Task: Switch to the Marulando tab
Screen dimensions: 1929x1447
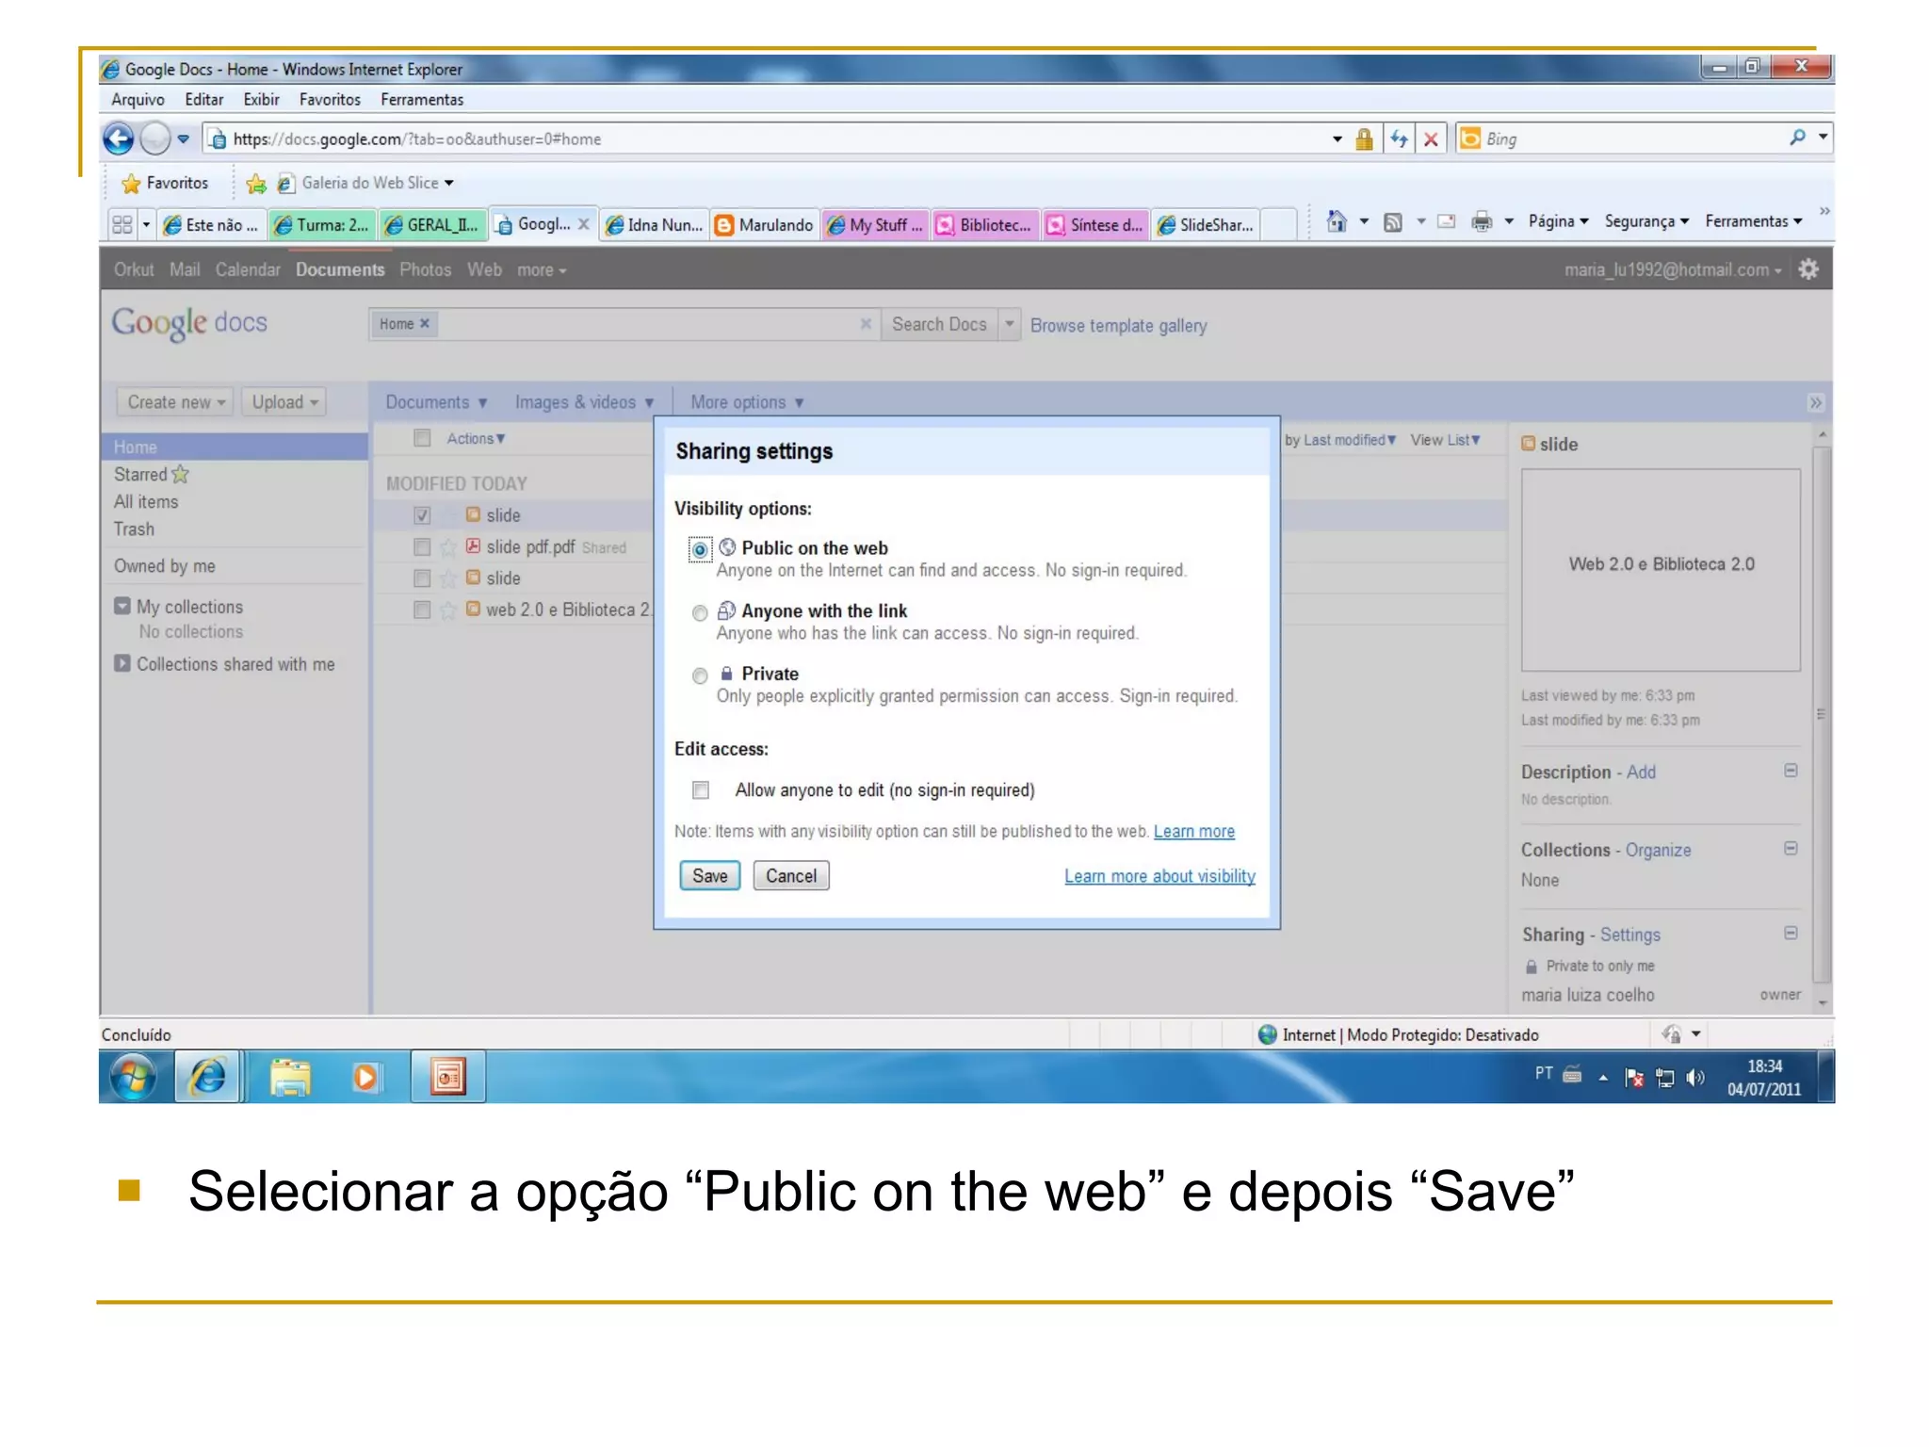Action: pos(765,225)
